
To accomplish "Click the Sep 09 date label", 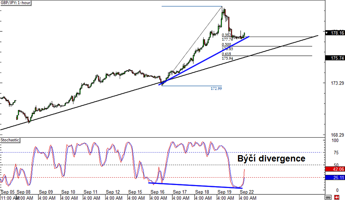I will [46, 192].
